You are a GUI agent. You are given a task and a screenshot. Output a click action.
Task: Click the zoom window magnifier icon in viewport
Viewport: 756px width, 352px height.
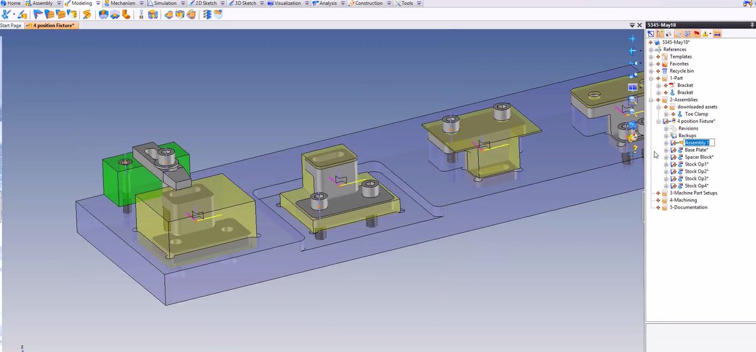click(x=633, y=100)
